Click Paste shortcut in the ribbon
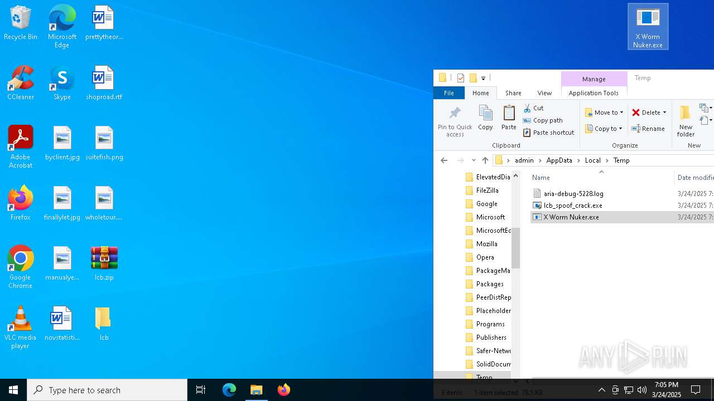714x401 pixels. click(548, 133)
